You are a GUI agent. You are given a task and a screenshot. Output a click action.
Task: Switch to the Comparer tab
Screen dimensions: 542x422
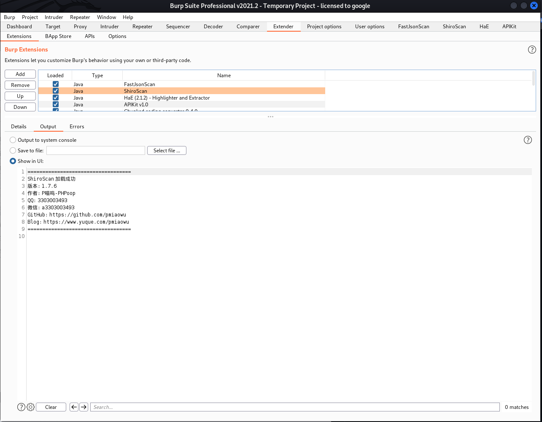248,26
